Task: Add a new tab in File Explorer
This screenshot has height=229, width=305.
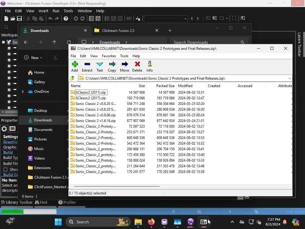Action: point(170,31)
